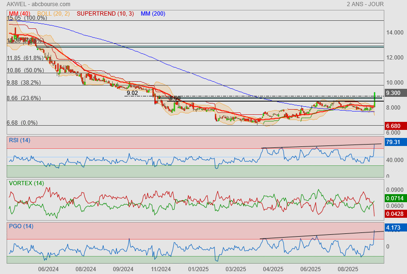Click the 9.02 horizontal line annotation

(132, 93)
